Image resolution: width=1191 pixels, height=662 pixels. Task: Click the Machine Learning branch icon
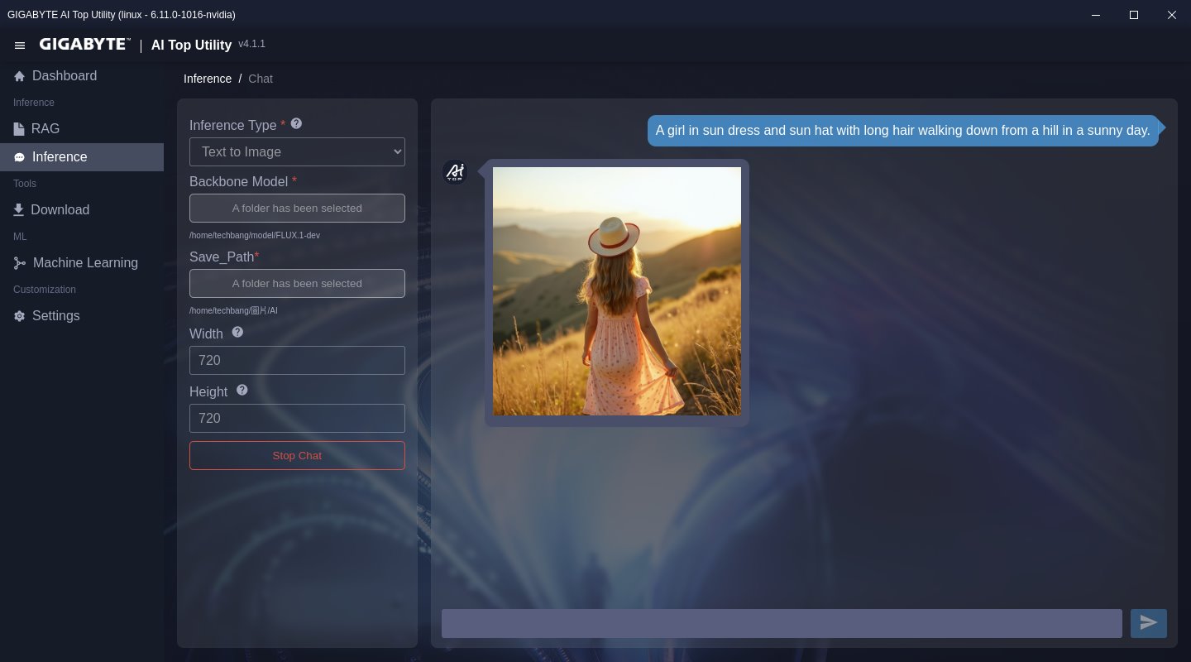coord(19,263)
